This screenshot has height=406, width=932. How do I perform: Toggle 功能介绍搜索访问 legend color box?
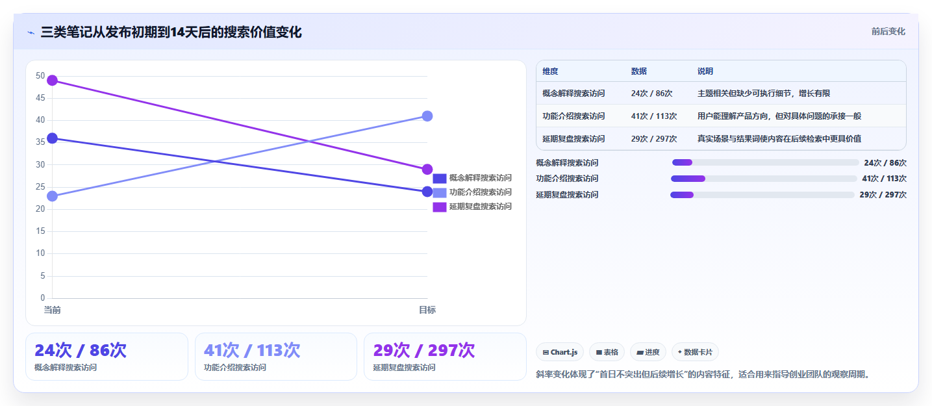pyautogui.click(x=440, y=192)
